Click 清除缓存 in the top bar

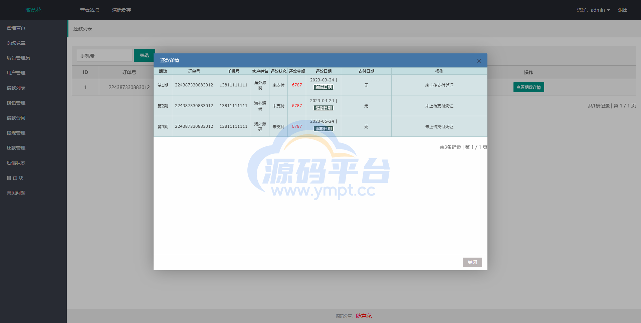point(122,10)
